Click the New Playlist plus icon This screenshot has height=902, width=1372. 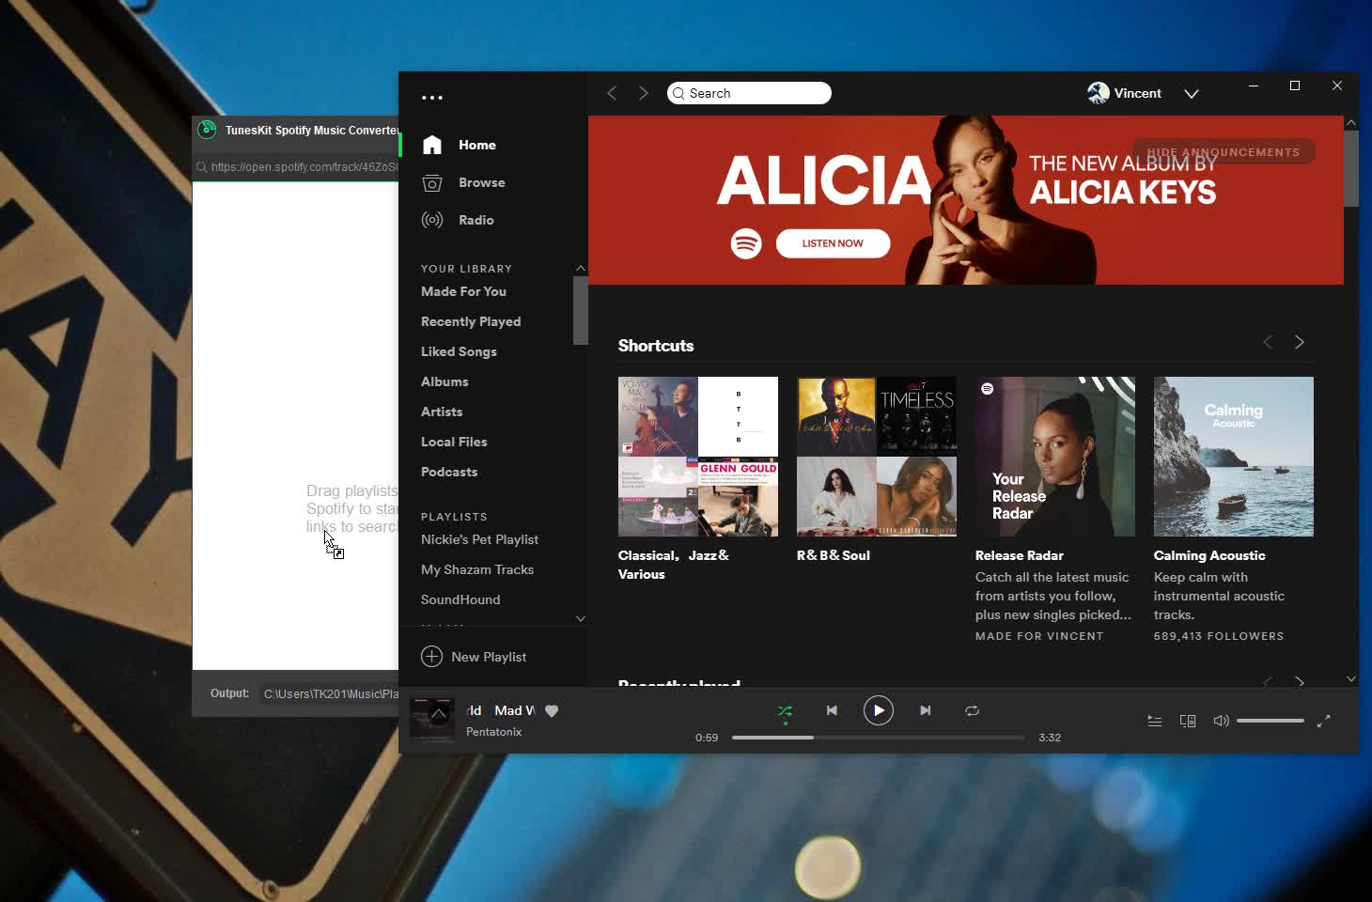[x=431, y=657]
